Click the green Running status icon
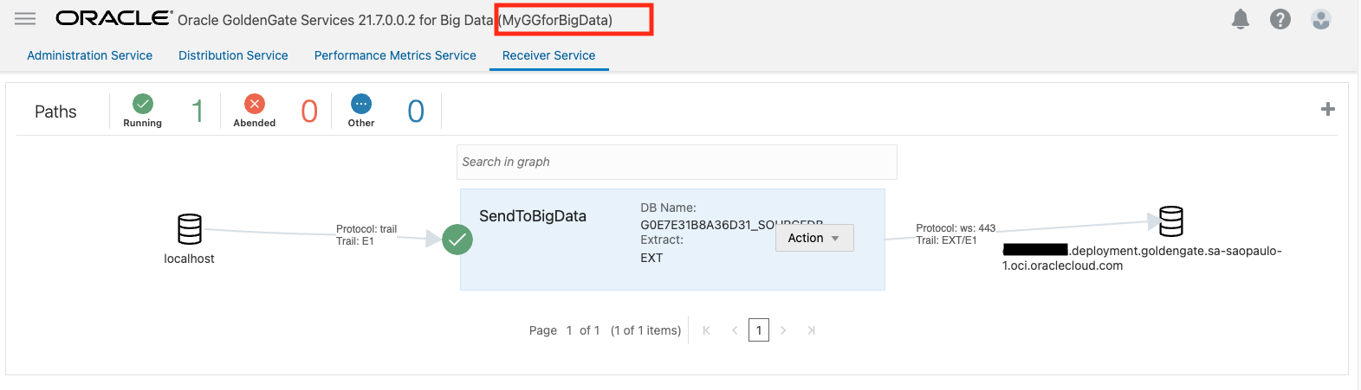Image resolution: width=1361 pixels, height=390 pixels. [143, 104]
